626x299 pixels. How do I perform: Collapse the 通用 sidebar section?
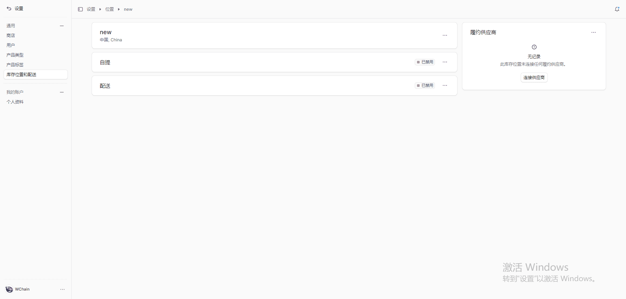pyautogui.click(x=62, y=26)
